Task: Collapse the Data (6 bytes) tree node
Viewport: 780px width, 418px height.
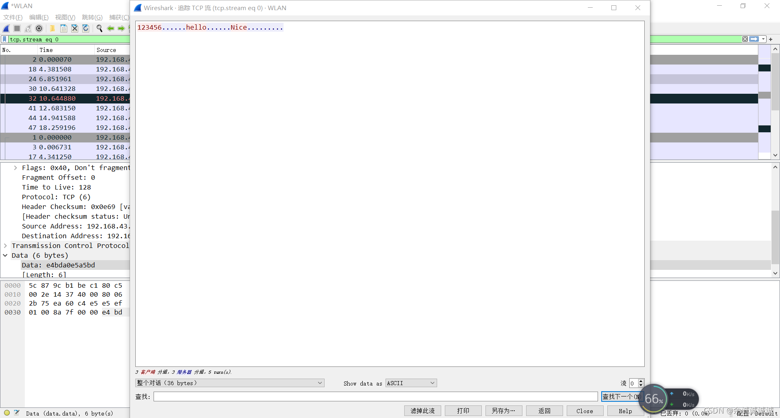Action: point(5,256)
